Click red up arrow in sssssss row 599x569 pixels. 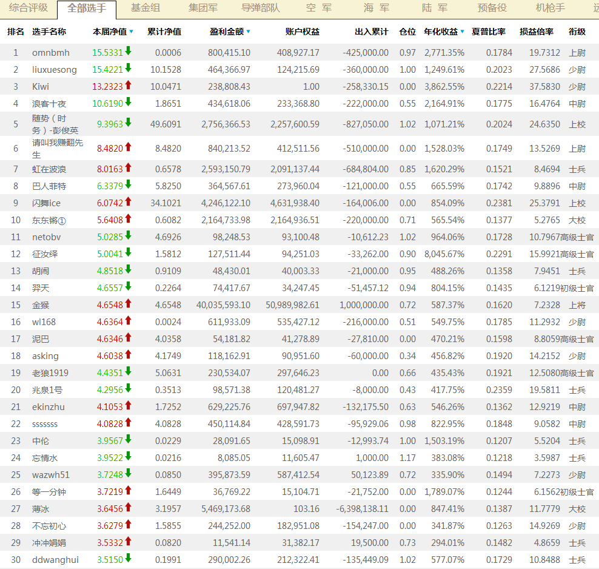pos(129,423)
